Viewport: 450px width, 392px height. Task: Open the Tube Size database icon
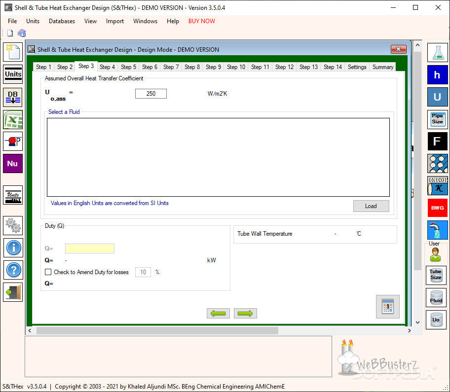pos(436,275)
